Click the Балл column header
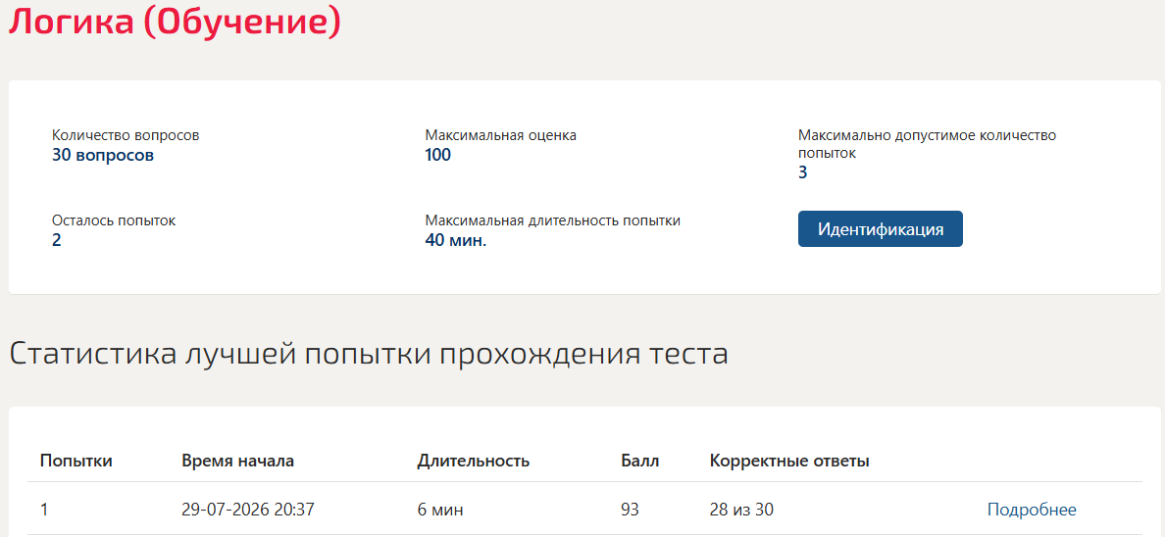Screen dimensions: 1165x537 click(x=639, y=461)
